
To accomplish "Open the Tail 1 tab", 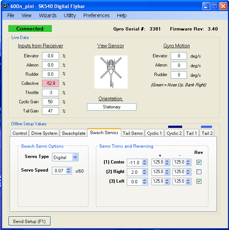I will coord(191,133).
